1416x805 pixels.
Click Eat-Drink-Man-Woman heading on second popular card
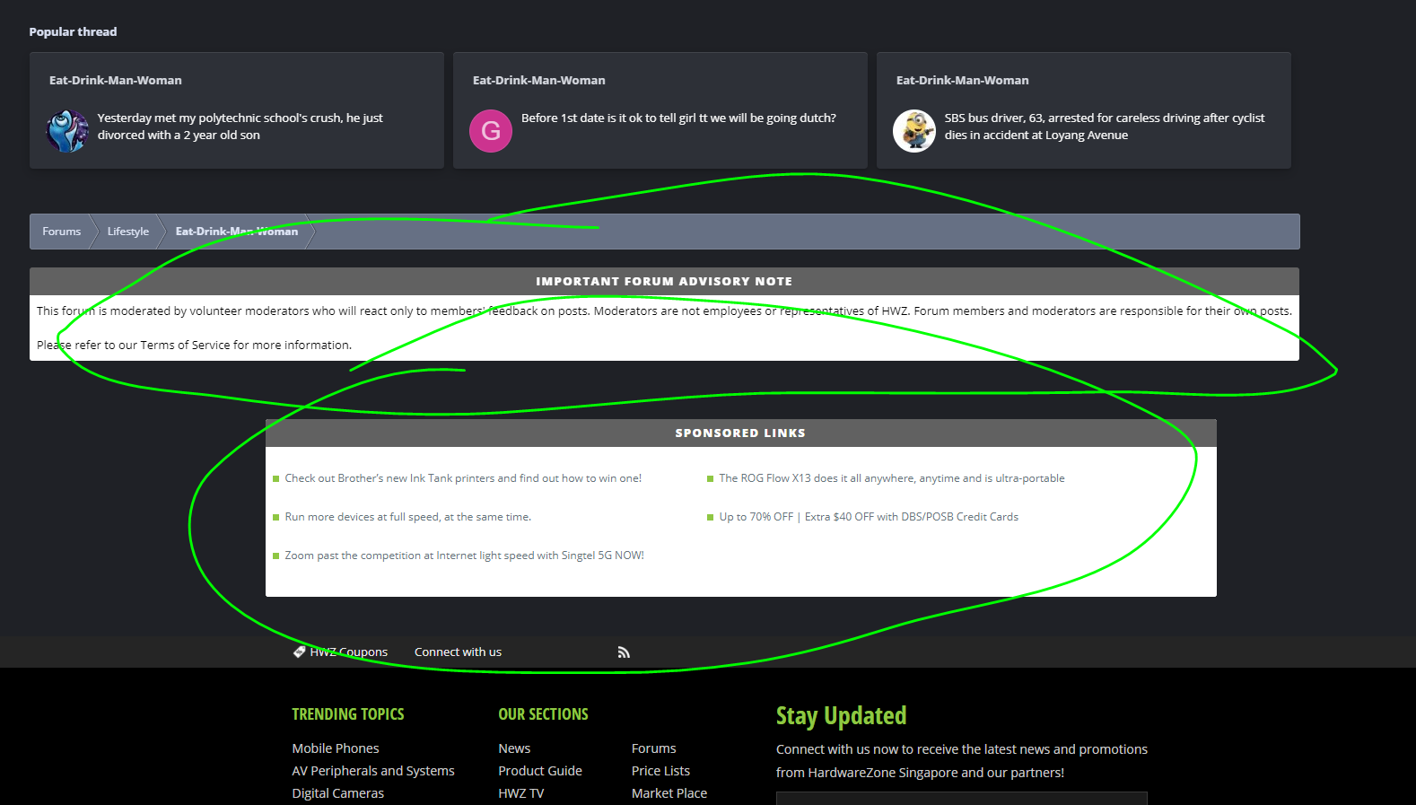coord(539,81)
